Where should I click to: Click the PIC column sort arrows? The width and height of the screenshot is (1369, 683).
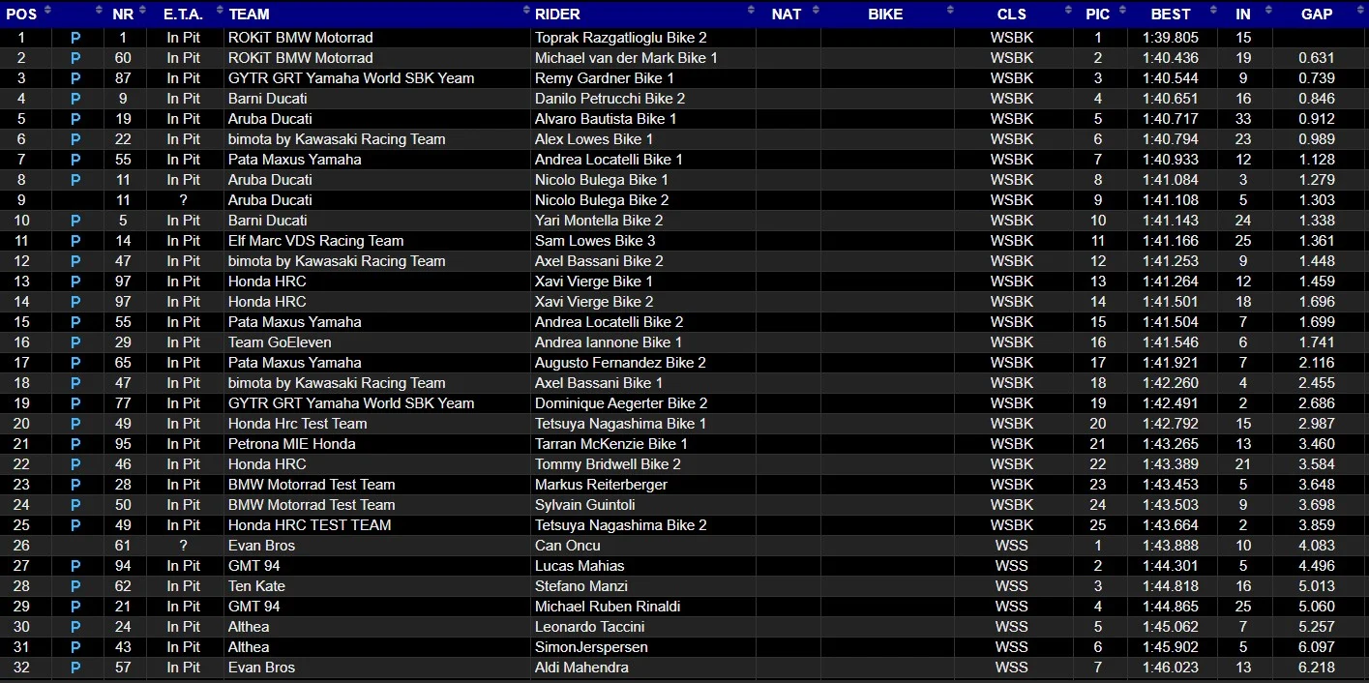(1122, 11)
